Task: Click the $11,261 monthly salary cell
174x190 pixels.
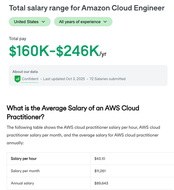Action: [100, 171]
